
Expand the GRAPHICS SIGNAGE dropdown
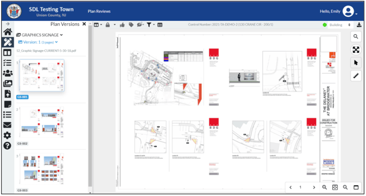pyautogui.click(x=39, y=35)
